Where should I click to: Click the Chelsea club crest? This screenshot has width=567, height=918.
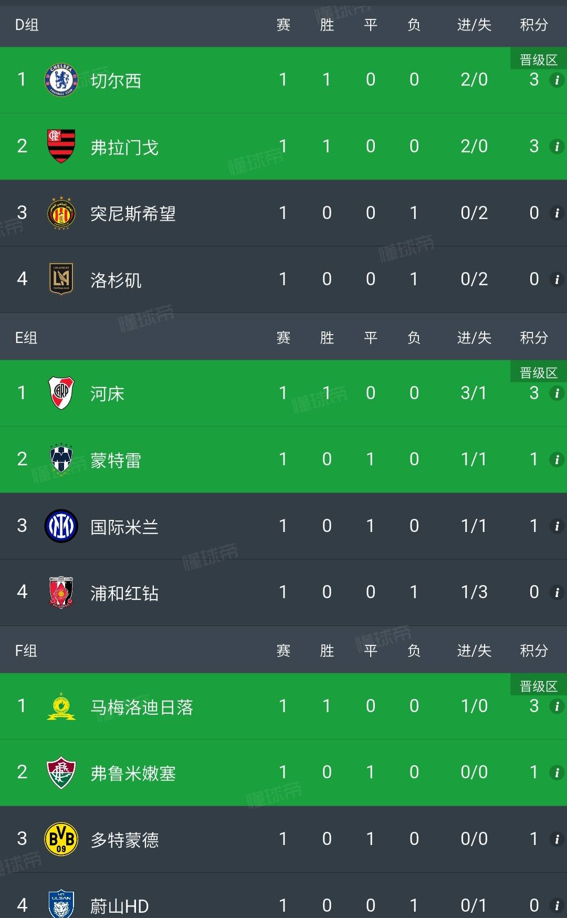(x=61, y=80)
